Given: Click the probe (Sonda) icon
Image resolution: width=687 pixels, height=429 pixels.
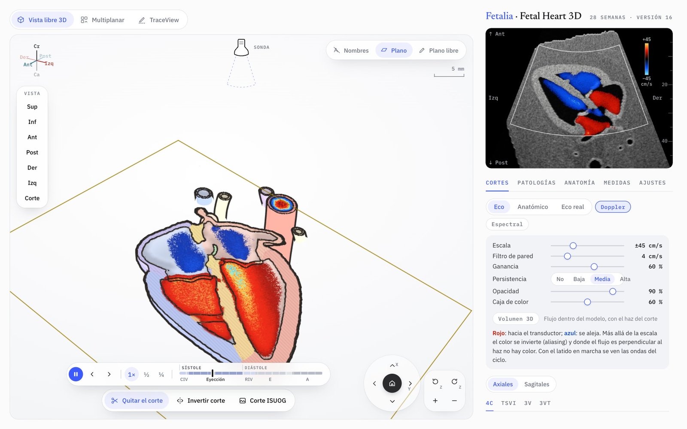Looking at the screenshot, I should [x=241, y=48].
